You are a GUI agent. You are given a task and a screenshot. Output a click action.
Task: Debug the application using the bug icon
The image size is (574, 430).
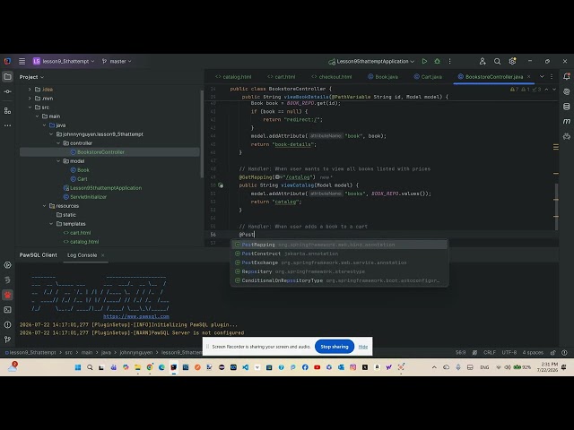coord(437,62)
